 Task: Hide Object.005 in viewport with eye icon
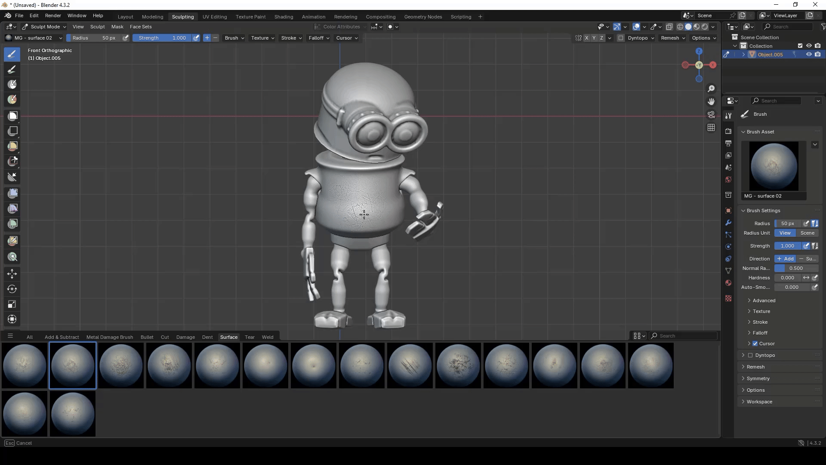click(809, 54)
